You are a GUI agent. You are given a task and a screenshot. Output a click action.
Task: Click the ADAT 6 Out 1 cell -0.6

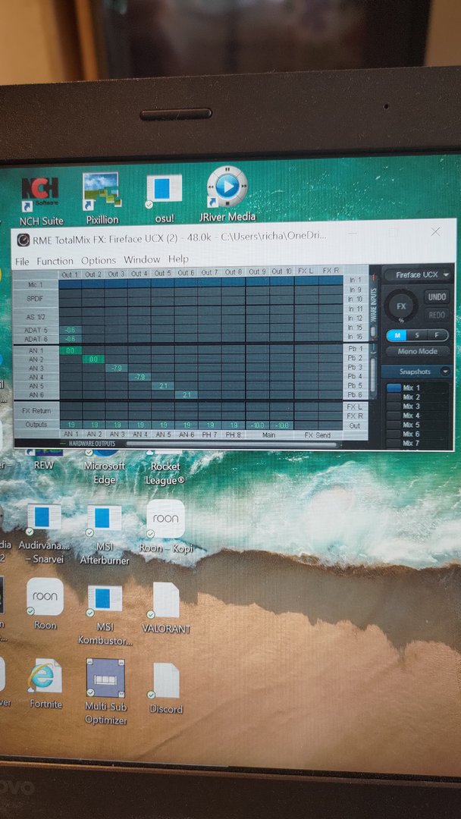point(70,339)
